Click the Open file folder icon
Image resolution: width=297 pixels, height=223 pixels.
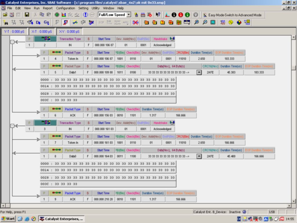tap(5, 15)
